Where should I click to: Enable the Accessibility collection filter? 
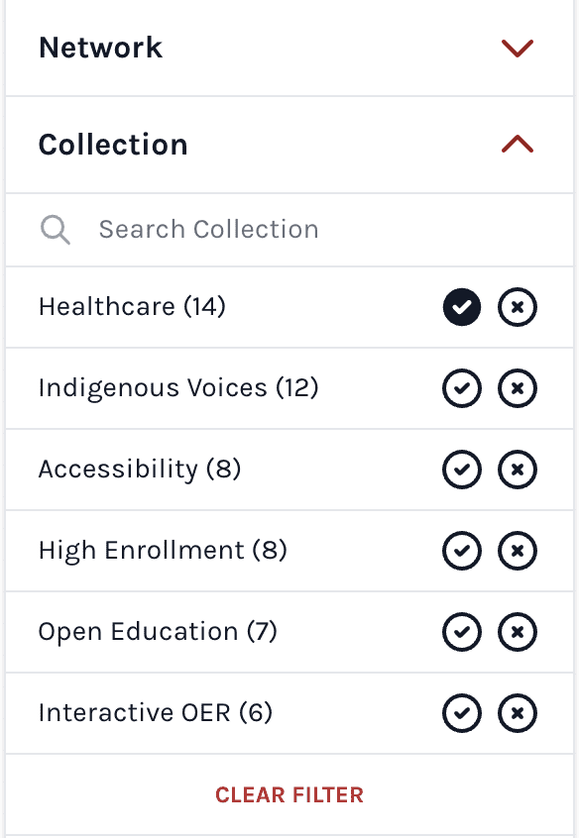(x=462, y=470)
